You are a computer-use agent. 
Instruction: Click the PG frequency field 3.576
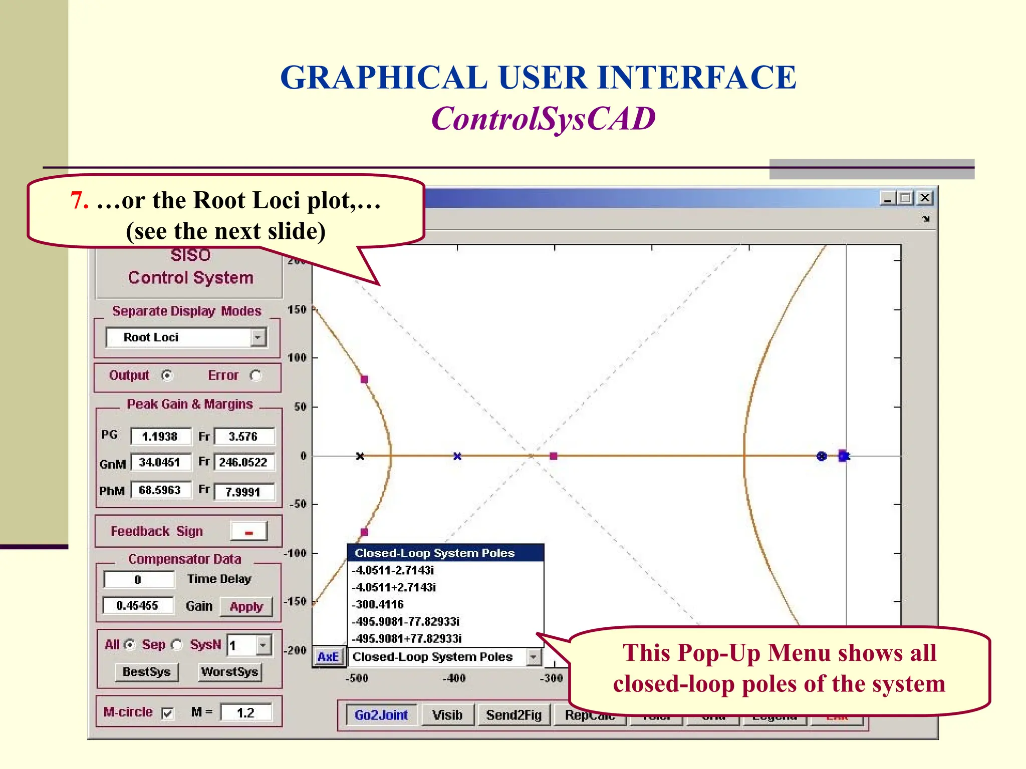click(244, 436)
